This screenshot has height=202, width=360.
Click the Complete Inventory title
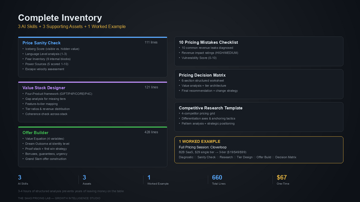point(60,18)
